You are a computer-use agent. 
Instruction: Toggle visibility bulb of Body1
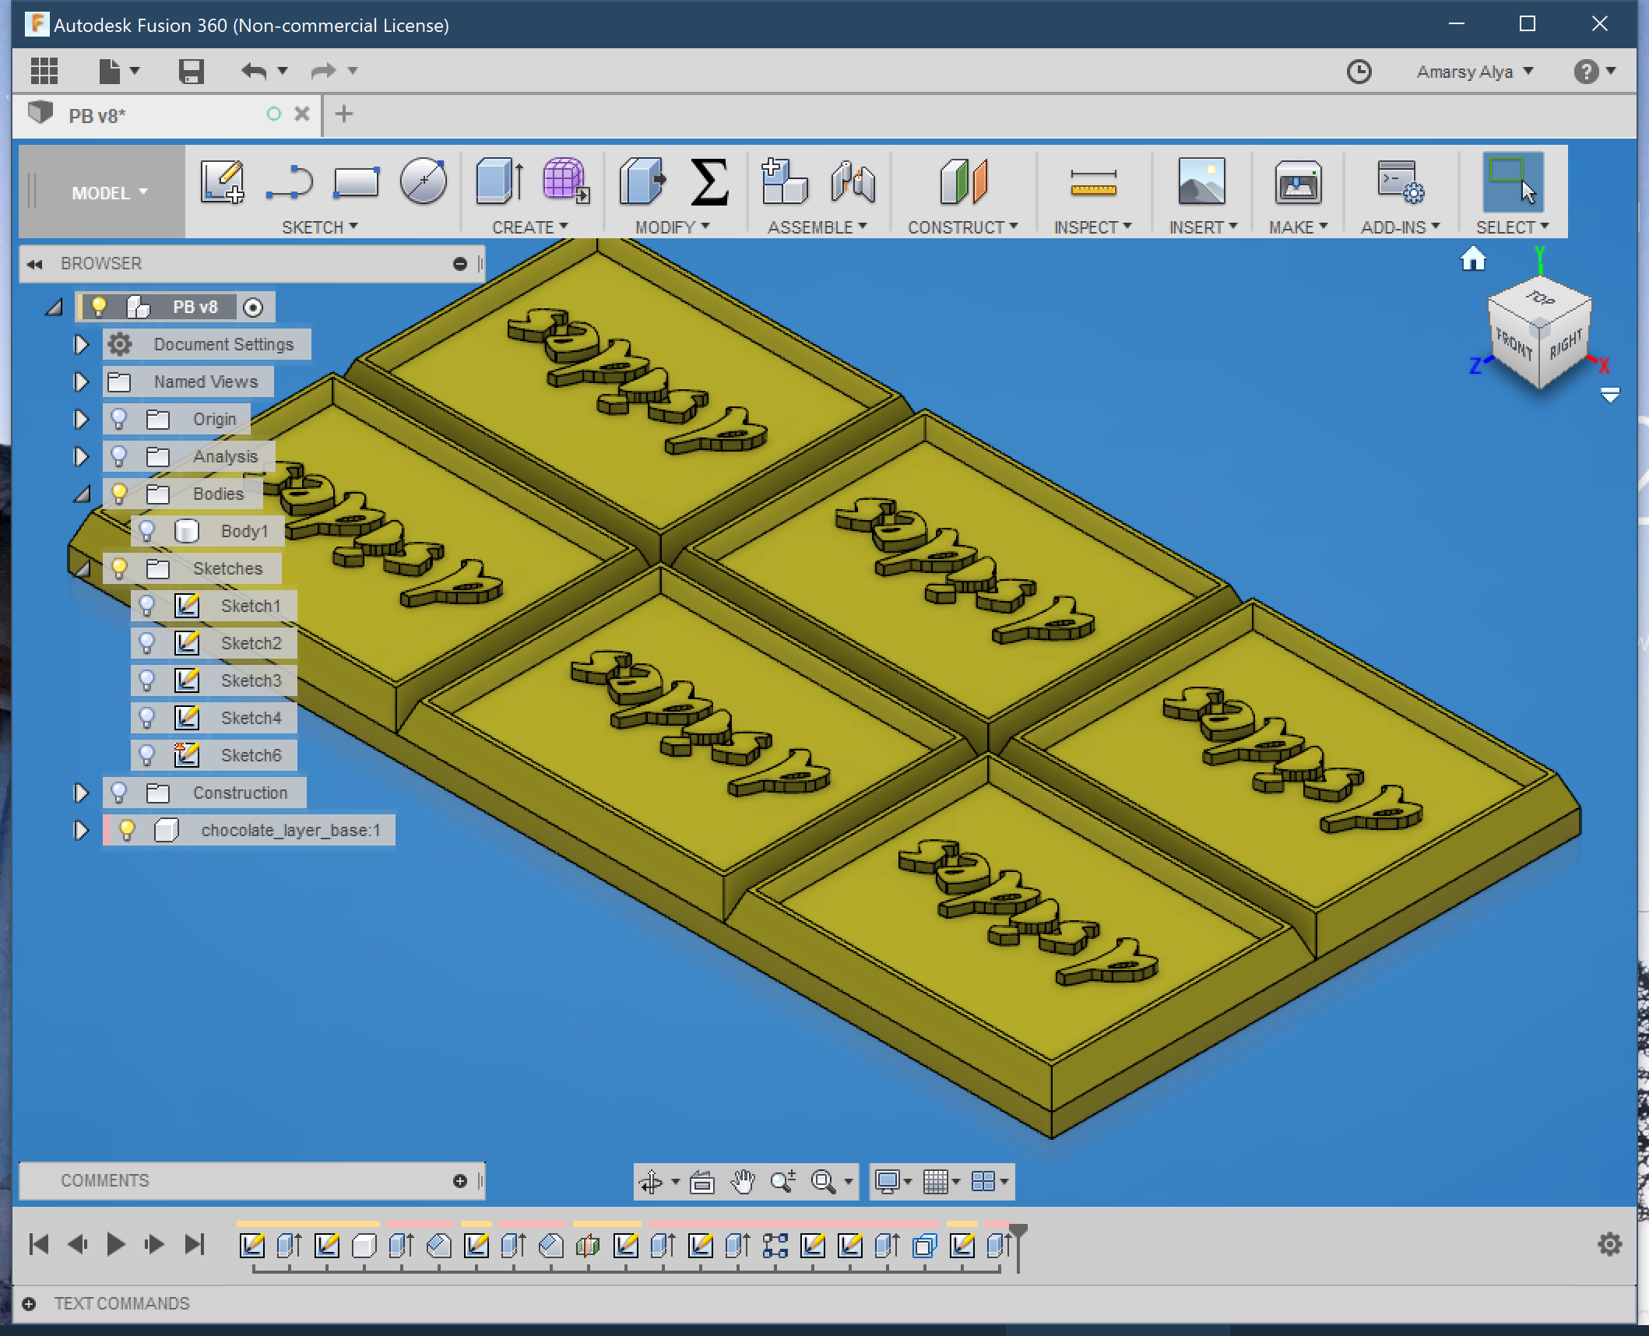coord(146,531)
